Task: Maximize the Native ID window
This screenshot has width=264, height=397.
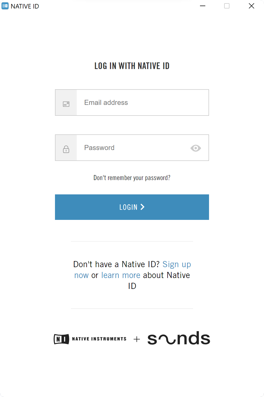Action: (x=227, y=6)
